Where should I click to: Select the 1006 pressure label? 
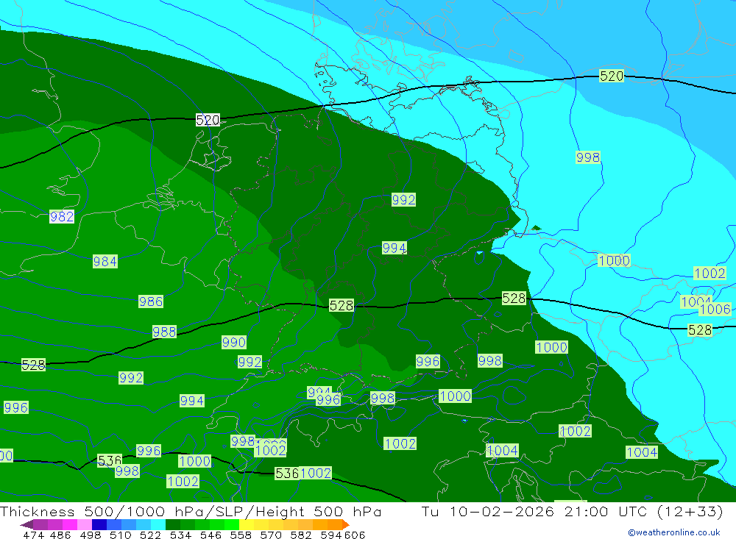pyautogui.click(x=715, y=309)
